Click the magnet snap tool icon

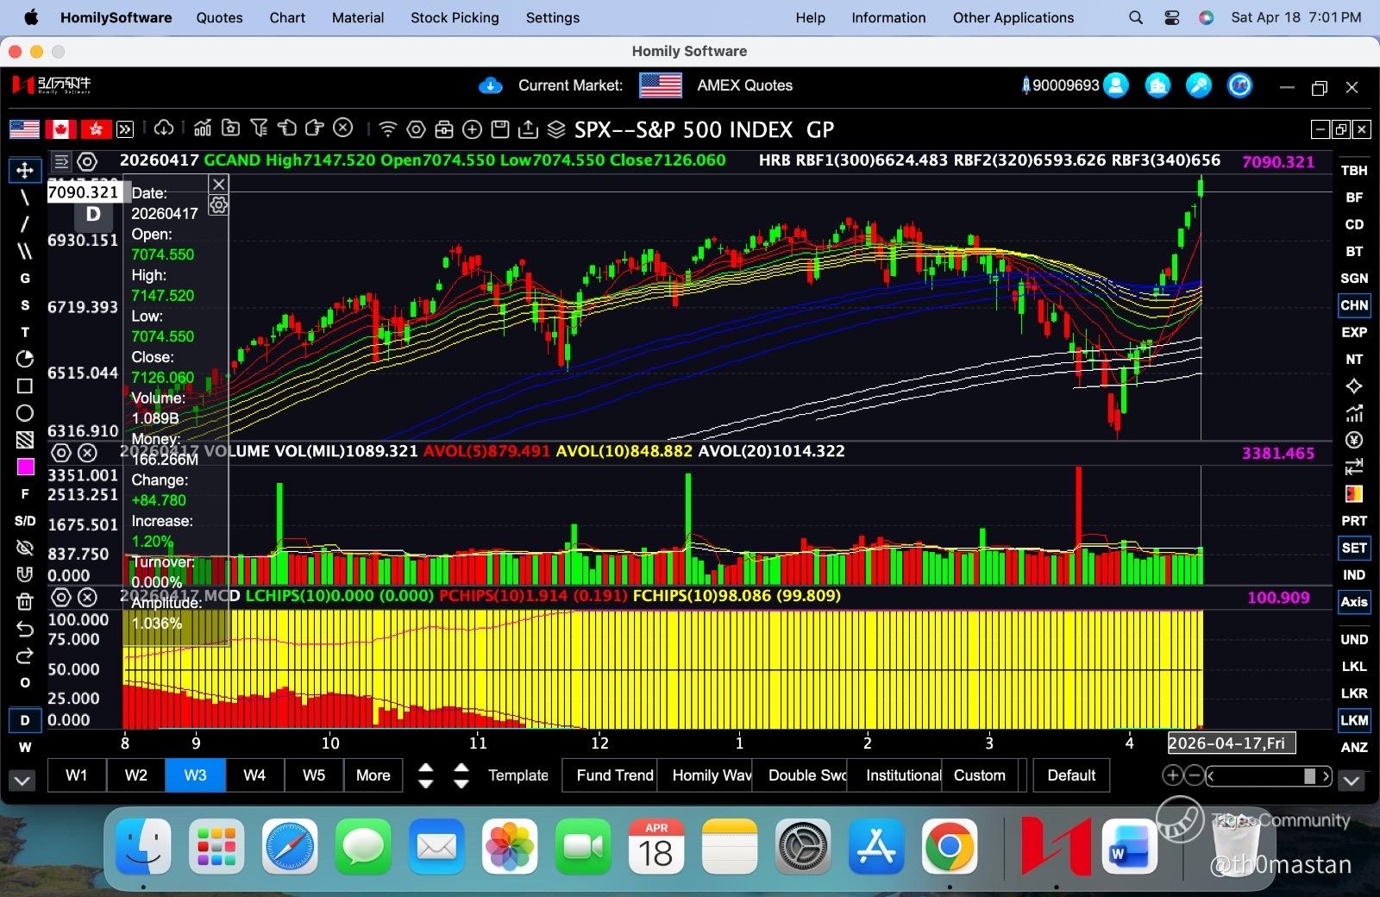click(x=25, y=574)
